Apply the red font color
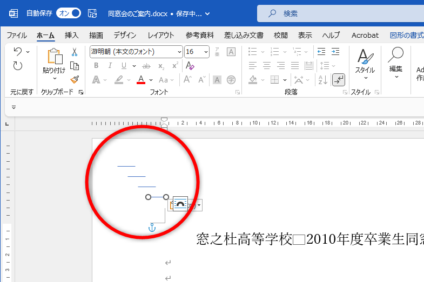424x282 pixels. click(x=141, y=80)
